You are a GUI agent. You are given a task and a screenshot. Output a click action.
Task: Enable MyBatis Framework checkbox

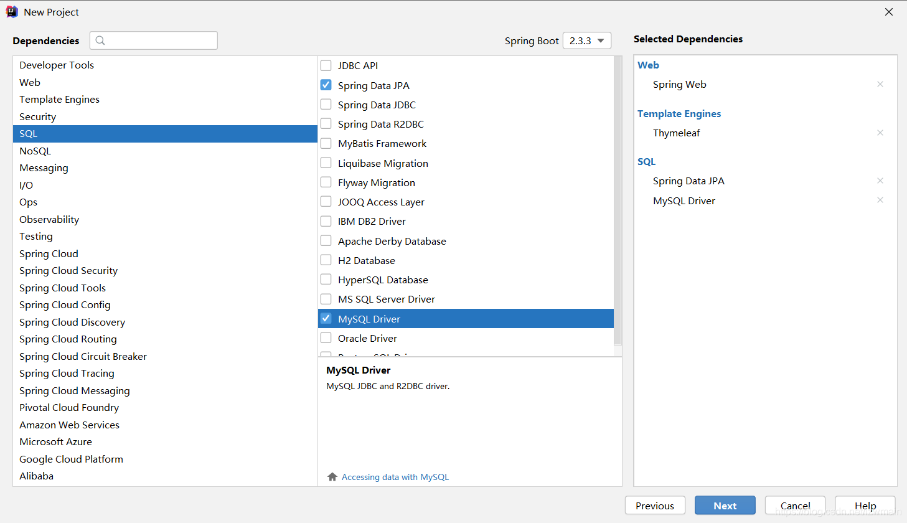[326, 143]
